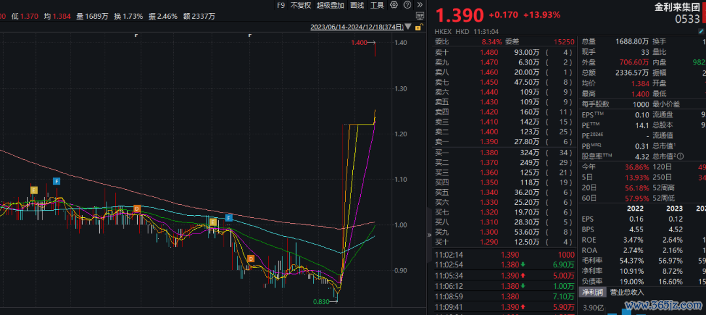Click the 2023 column header
The height and width of the screenshot is (315, 706).
pos(673,209)
